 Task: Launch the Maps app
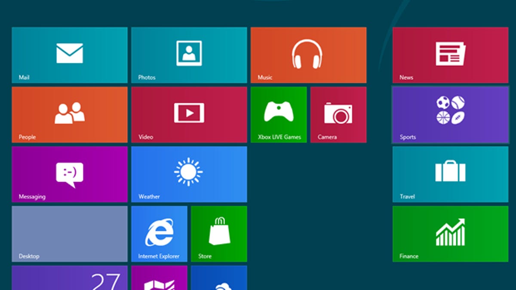point(159,281)
